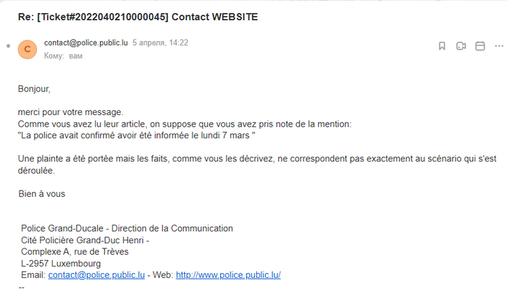Image resolution: width=507 pixels, height=294 pixels.
Task: Bookmark this email with the flag icon
Action: [442, 46]
